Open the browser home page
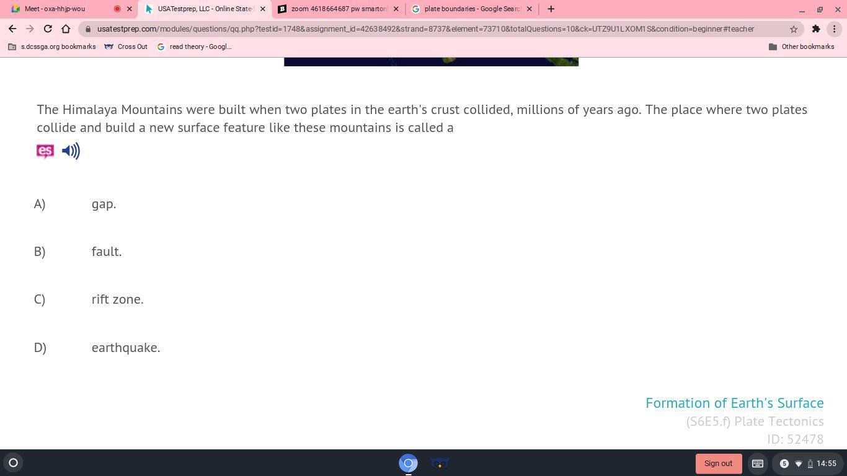Viewport: 847px width, 476px height. pos(66,29)
